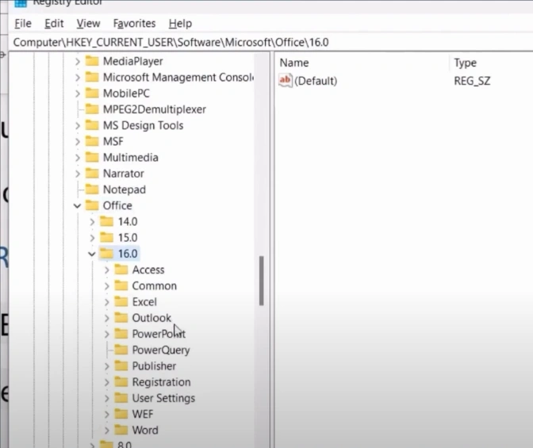The height and width of the screenshot is (448, 533).
Task: Click the User Settings folder icon
Action: click(x=121, y=398)
